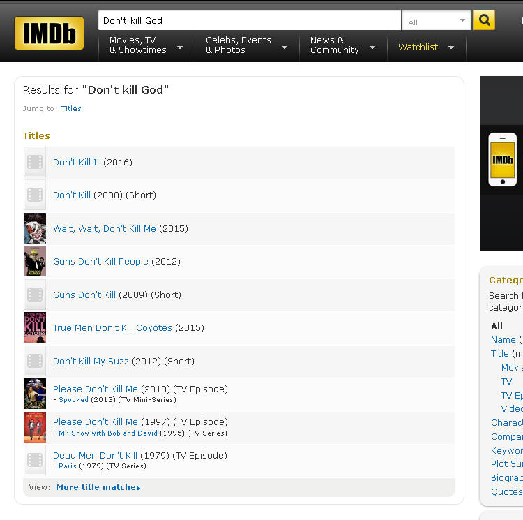
Task: Open Spooked poster thumbnail
Action: point(35,394)
